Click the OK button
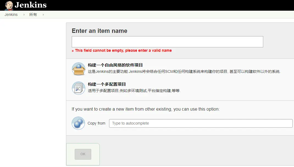The width and height of the screenshot is (294, 167). click(83, 154)
